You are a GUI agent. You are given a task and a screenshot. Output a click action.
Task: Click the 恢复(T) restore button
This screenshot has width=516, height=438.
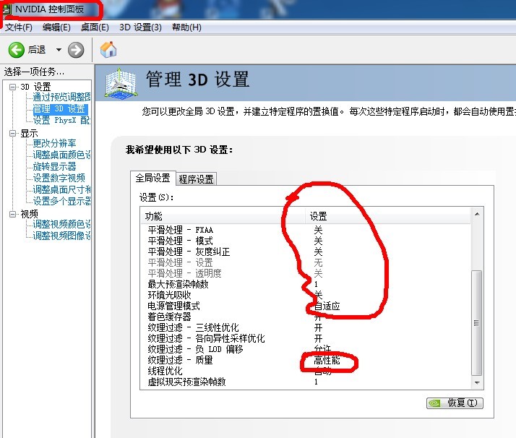click(x=455, y=403)
